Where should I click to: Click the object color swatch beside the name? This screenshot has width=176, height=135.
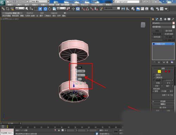coord(174,23)
